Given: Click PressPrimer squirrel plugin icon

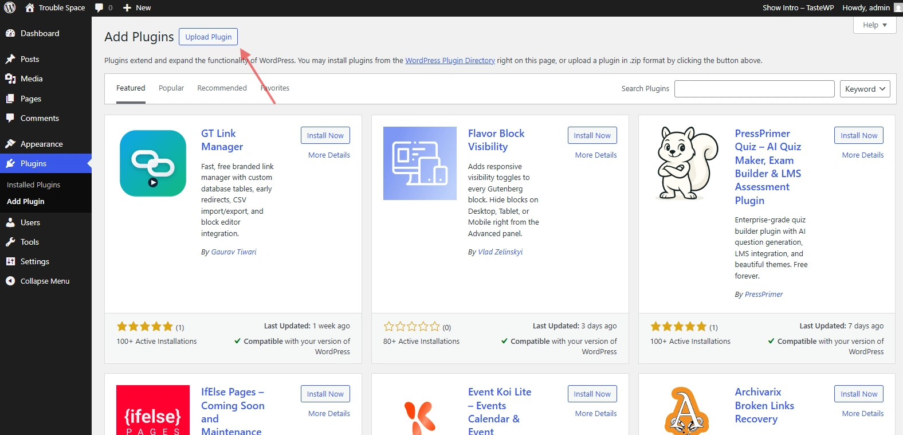Looking at the screenshot, I should coord(687,163).
